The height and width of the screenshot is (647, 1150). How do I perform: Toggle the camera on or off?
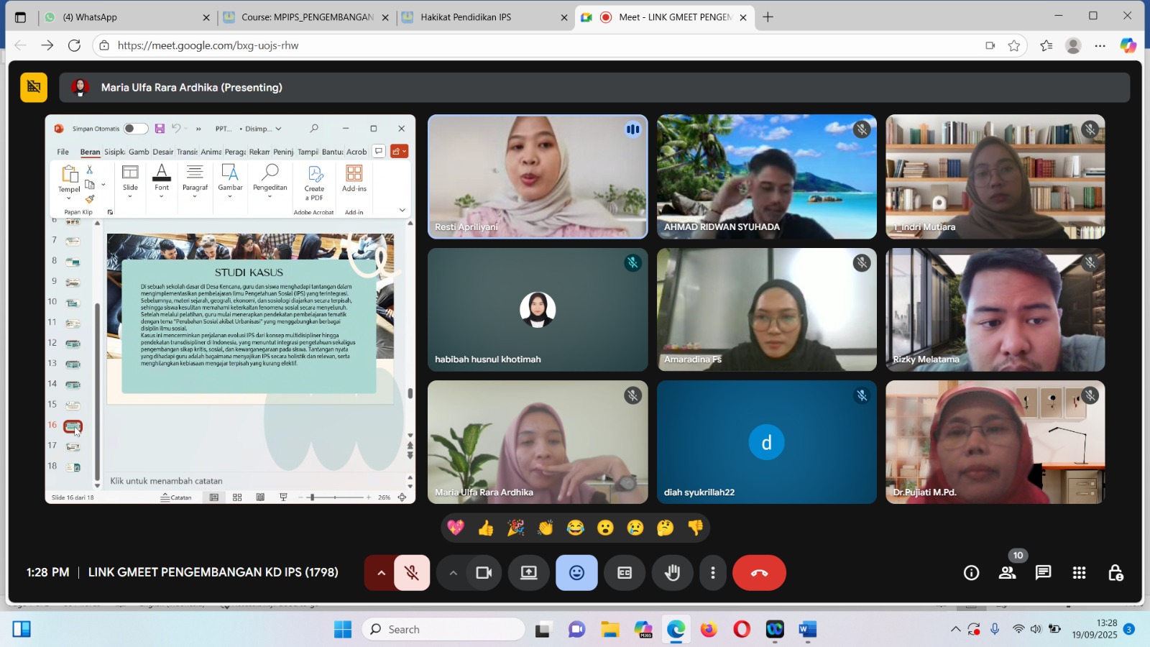pos(484,573)
